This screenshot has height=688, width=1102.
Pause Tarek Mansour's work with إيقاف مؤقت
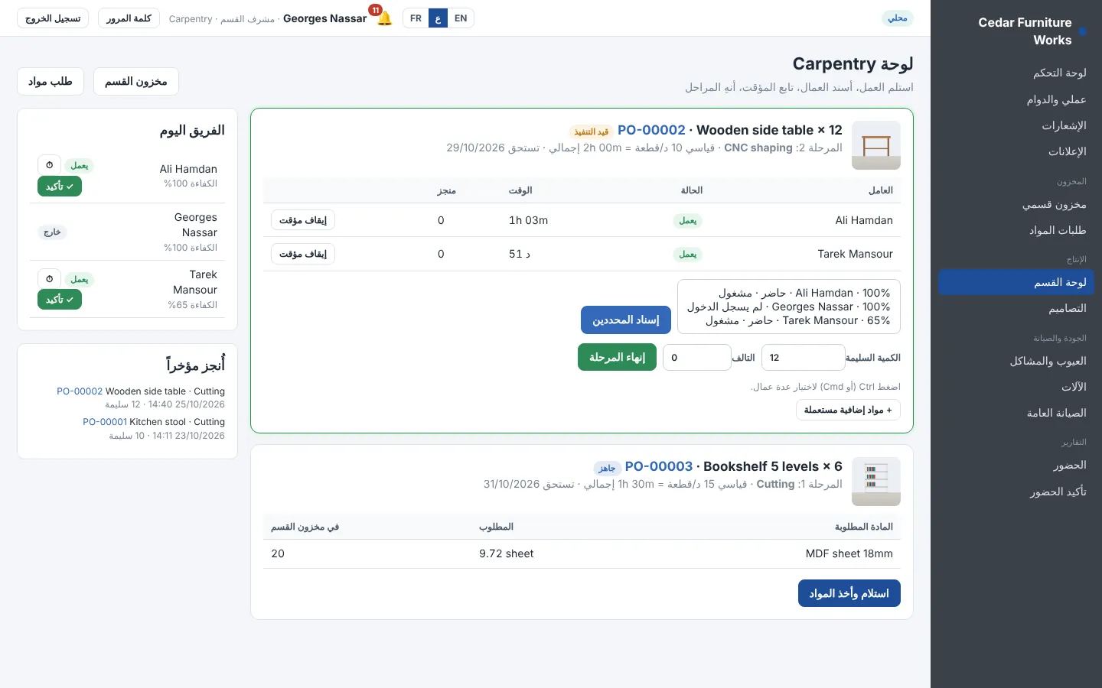303,254
